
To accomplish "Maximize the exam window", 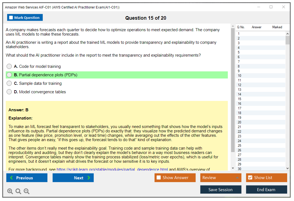I will pos(271,7).
